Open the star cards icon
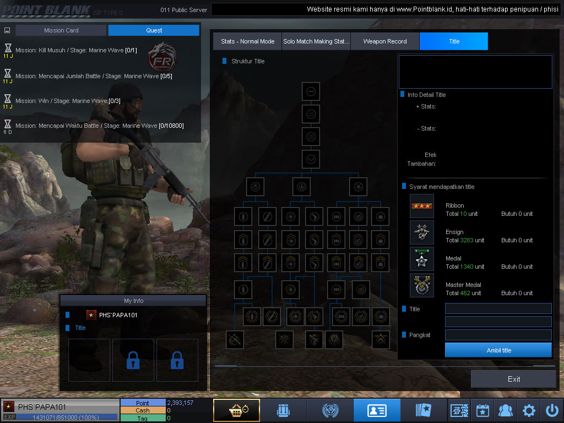Image resolution: width=564 pixels, height=423 pixels. 424,410
